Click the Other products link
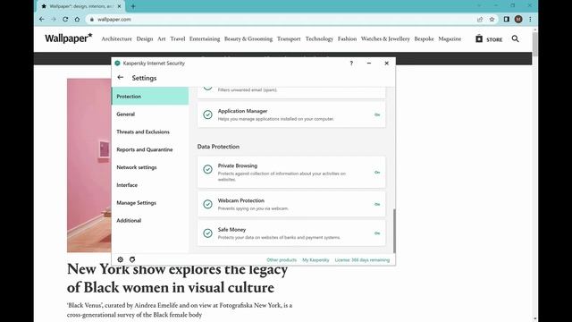Viewport: 572px width, 322px height. click(282, 260)
